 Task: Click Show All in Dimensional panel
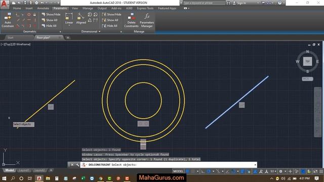coord(110,20)
